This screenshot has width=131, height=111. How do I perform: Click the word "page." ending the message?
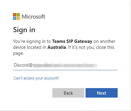18,54
